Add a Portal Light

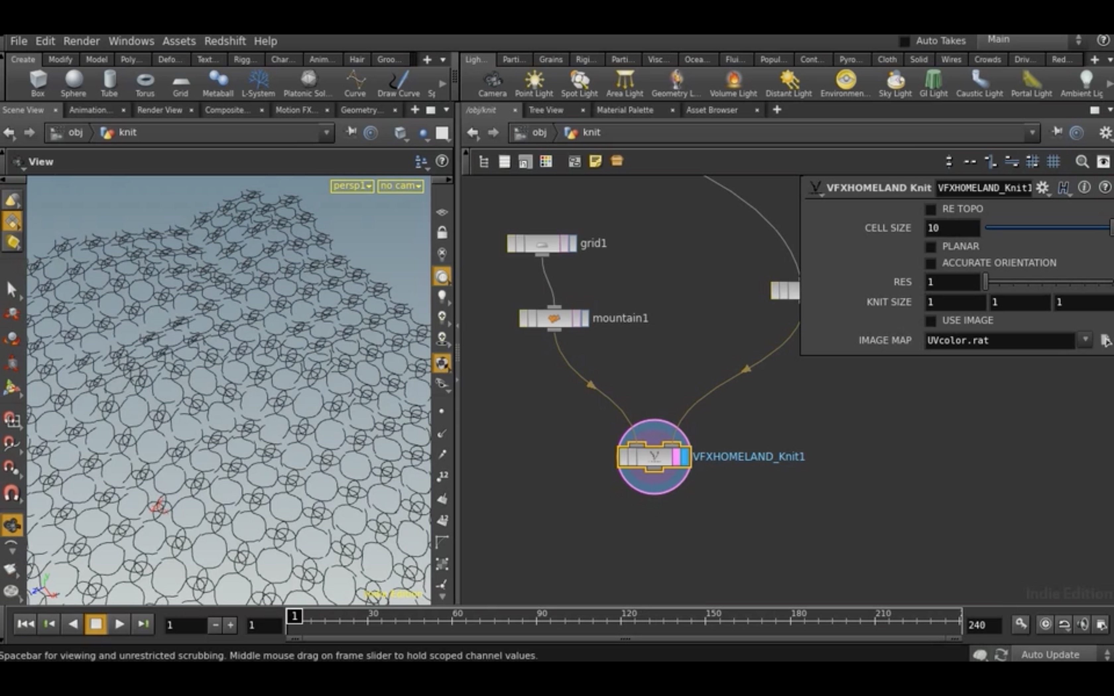(1031, 84)
